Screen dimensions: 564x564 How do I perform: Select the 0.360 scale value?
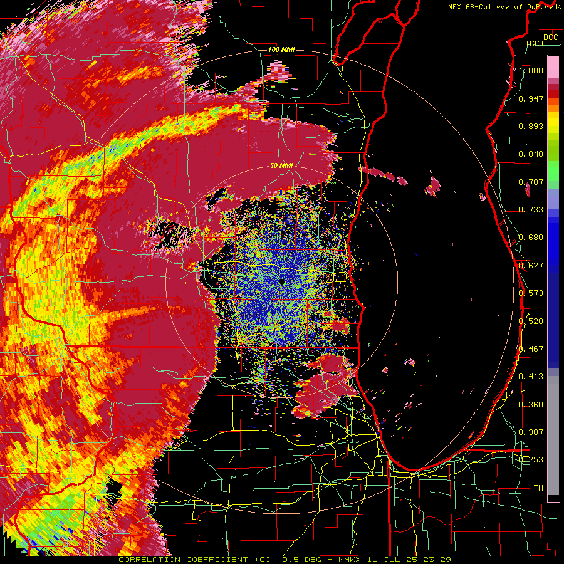coord(531,405)
